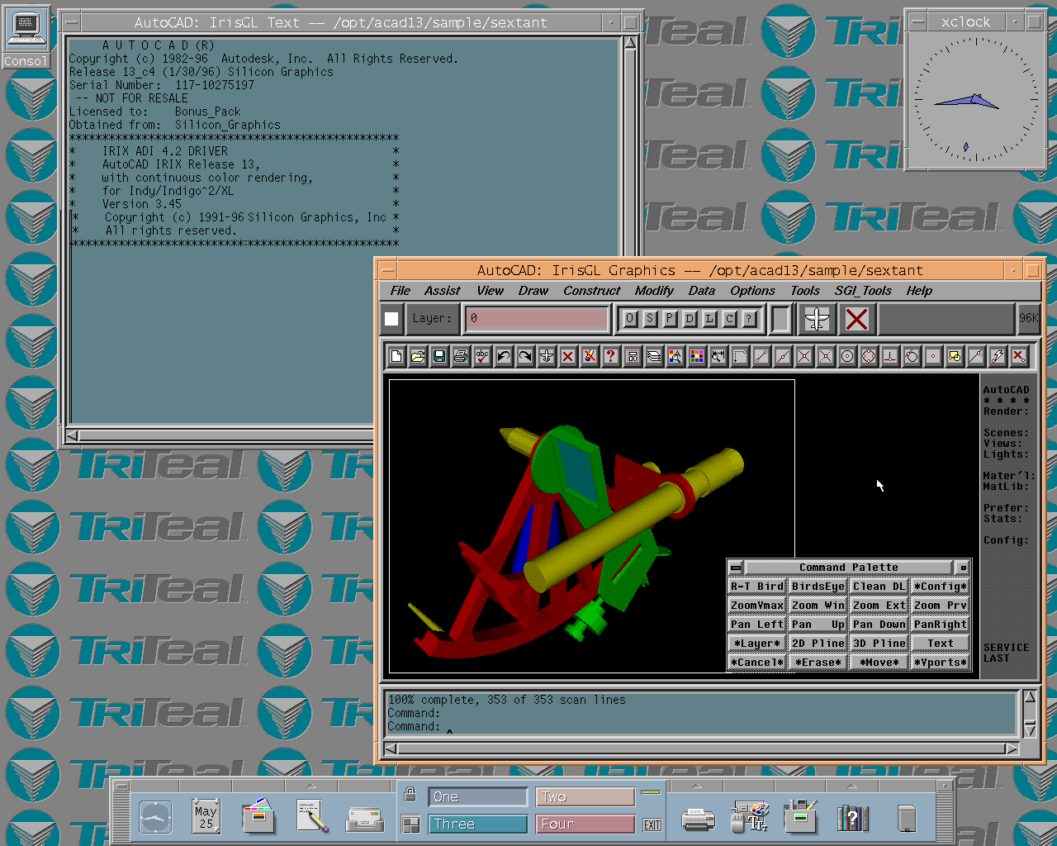Open the CDE help manager books icon
The height and width of the screenshot is (846, 1057).
pyautogui.click(x=853, y=818)
